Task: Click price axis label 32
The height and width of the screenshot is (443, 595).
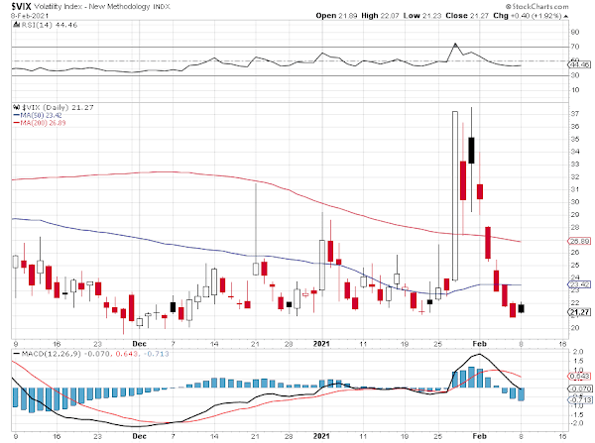Action: (x=575, y=176)
